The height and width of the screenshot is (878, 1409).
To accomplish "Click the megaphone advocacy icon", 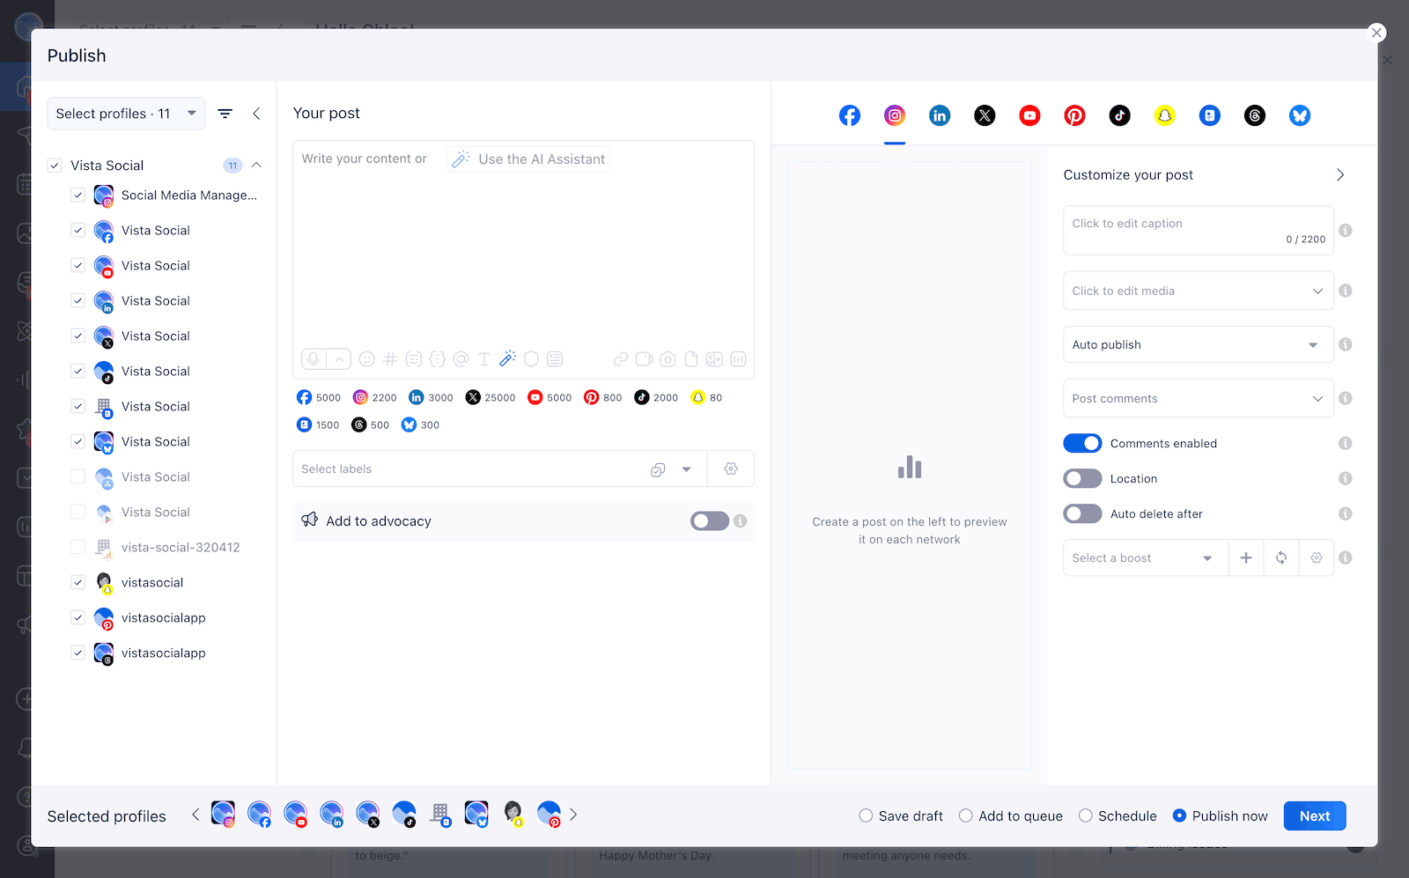I will pyautogui.click(x=310, y=520).
